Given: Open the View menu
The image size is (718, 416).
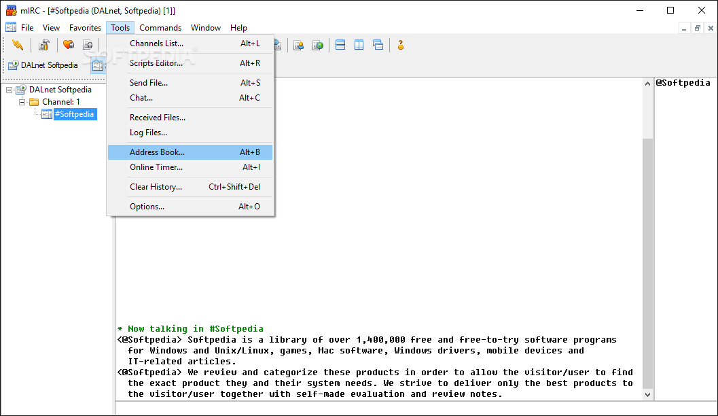Looking at the screenshot, I should tap(51, 27).
